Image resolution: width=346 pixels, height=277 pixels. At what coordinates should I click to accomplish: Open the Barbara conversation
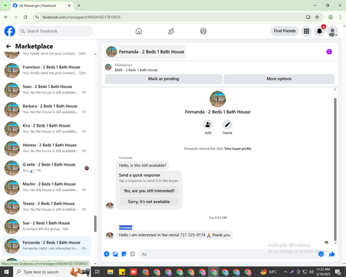tap(46, 109)
